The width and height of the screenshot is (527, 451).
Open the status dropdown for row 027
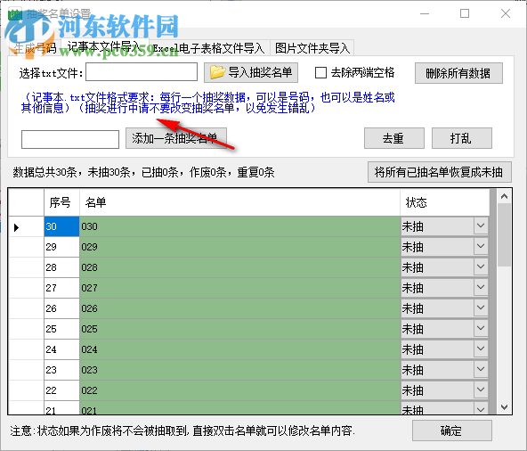(x=481, y=288)
